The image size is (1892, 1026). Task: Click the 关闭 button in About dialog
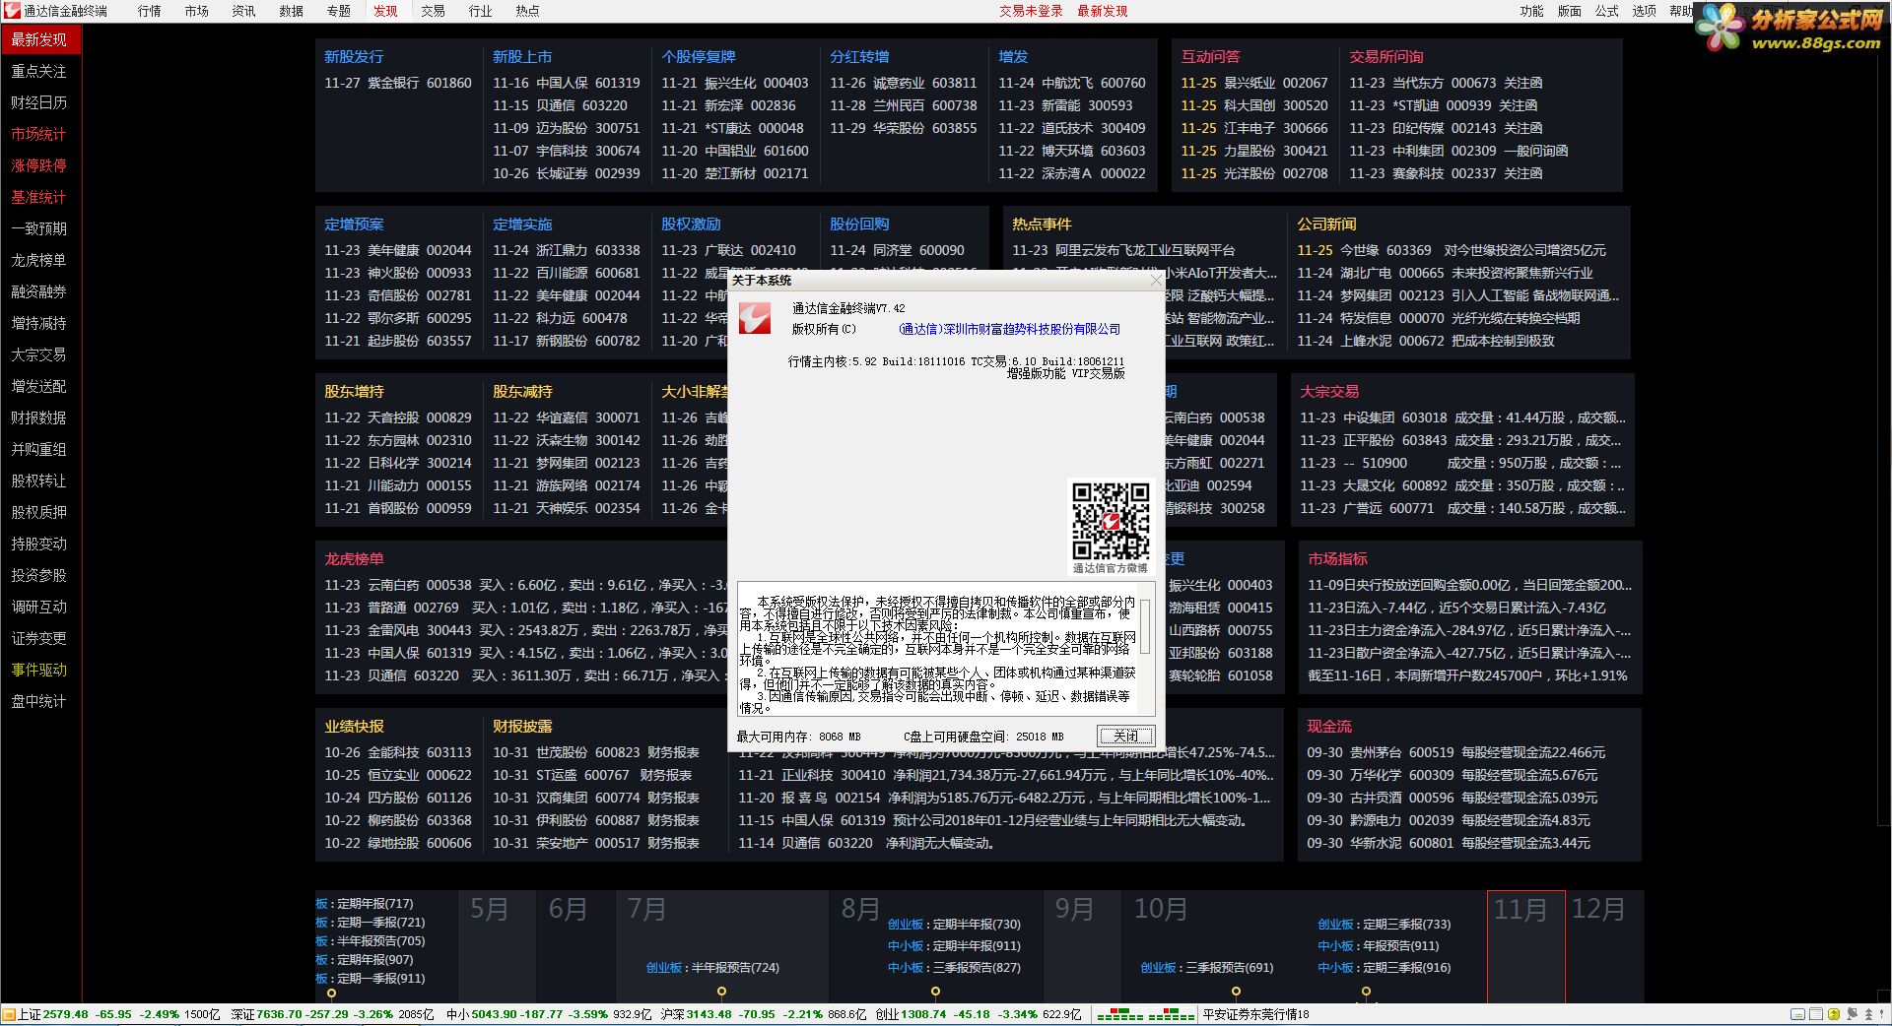1125,736
